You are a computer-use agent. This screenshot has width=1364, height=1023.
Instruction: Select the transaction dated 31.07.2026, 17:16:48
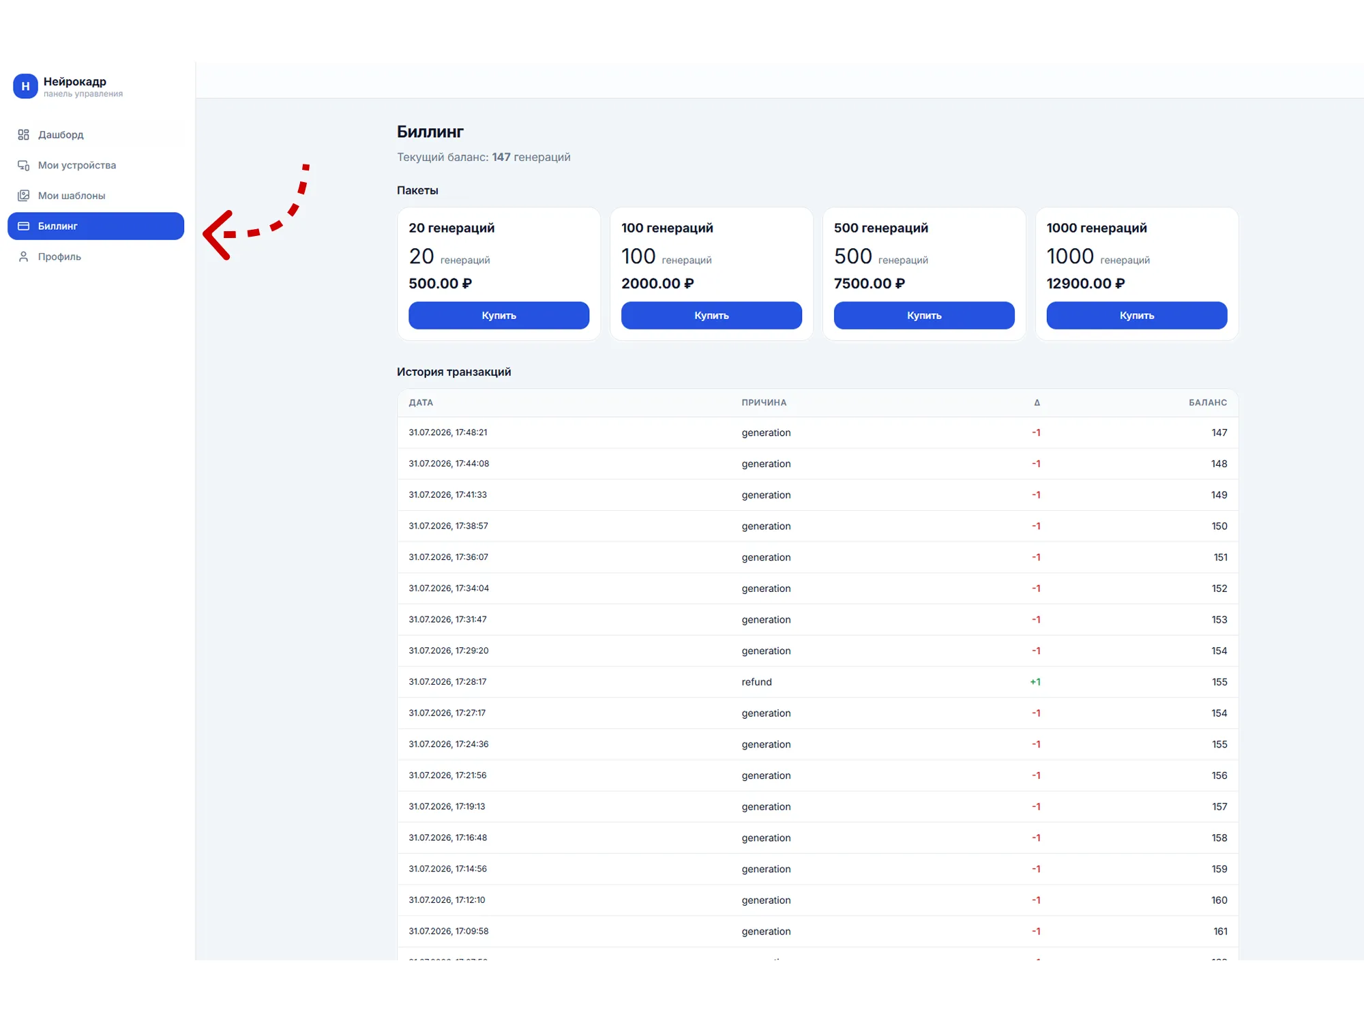coord(818,837)
